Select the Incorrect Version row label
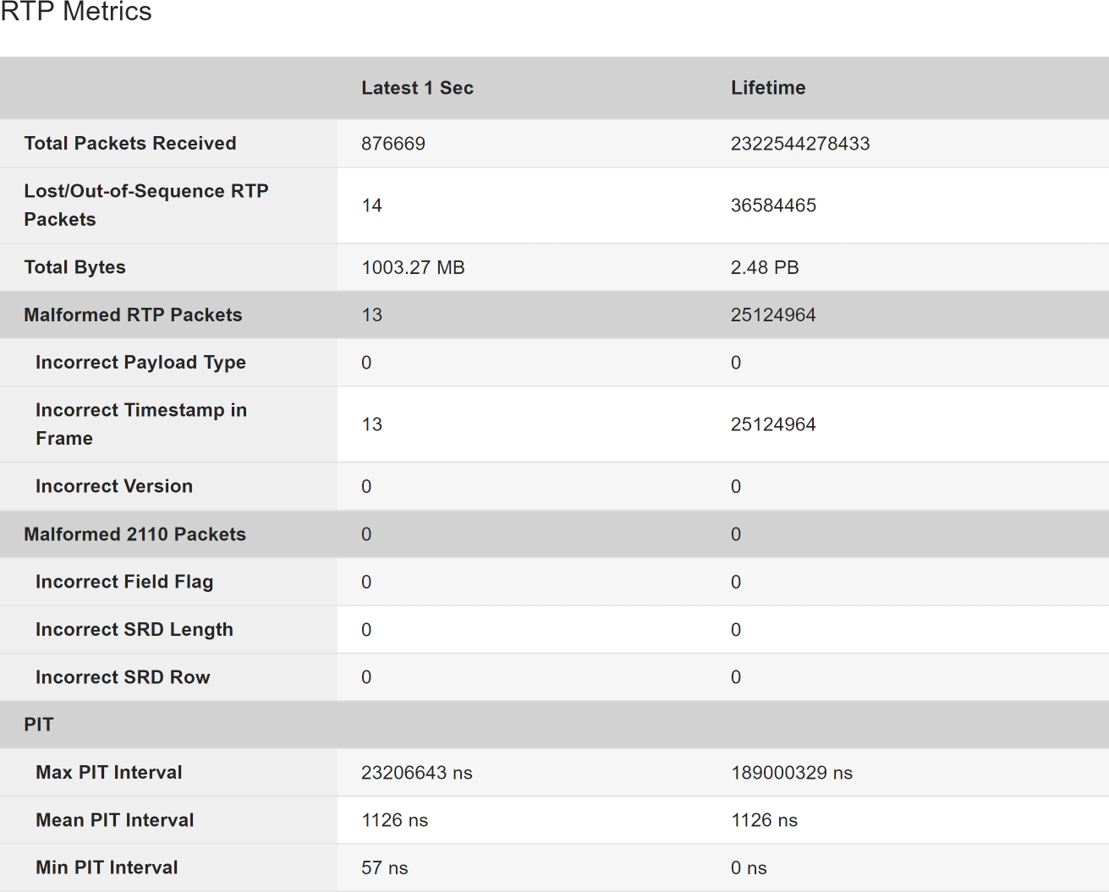This screenshot has height=892, width=1109. 114,486
